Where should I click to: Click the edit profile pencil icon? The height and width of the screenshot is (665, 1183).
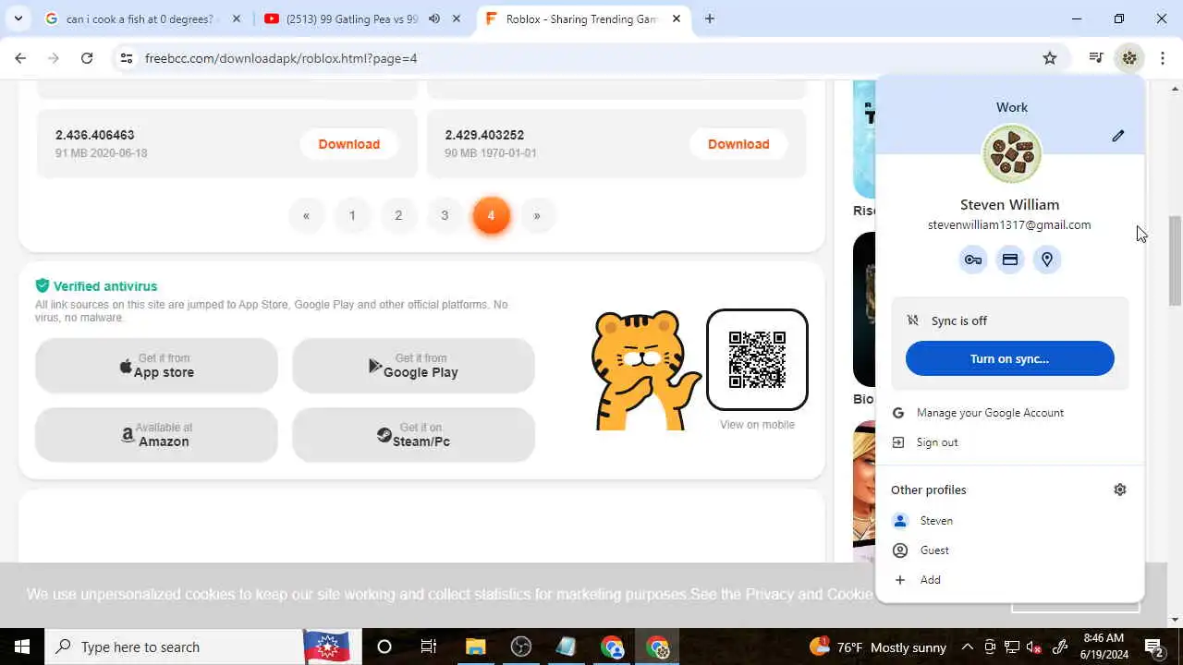tap(1118, 136)
